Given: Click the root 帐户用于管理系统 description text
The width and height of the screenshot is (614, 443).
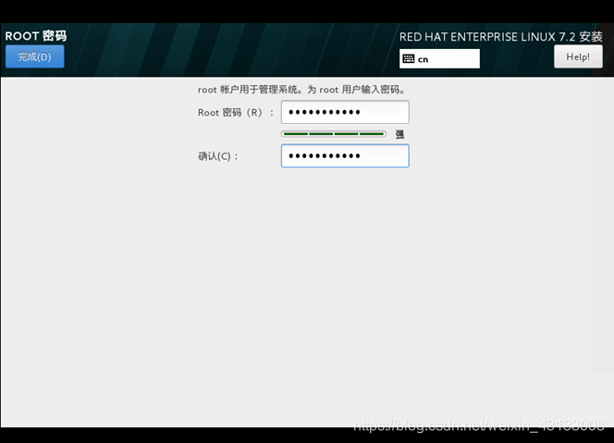Looking at the screenshot, I should click(301, 90).
